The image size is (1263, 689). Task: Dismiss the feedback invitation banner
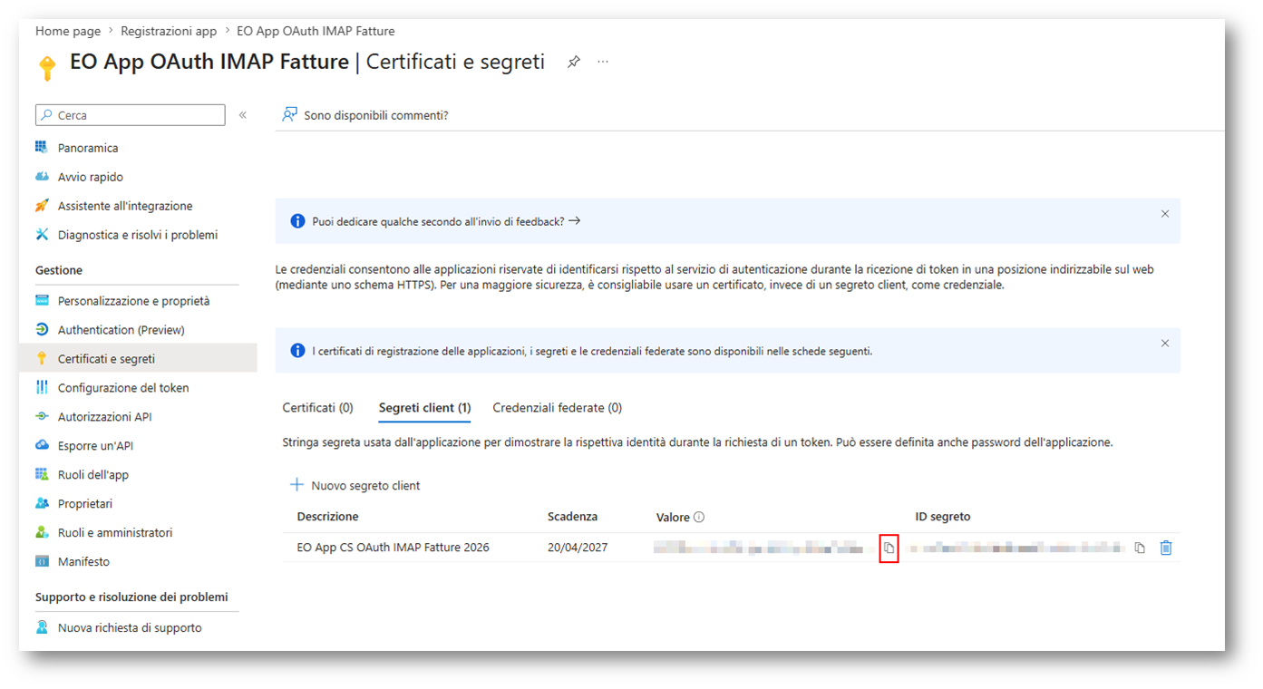click(1165, 214)
